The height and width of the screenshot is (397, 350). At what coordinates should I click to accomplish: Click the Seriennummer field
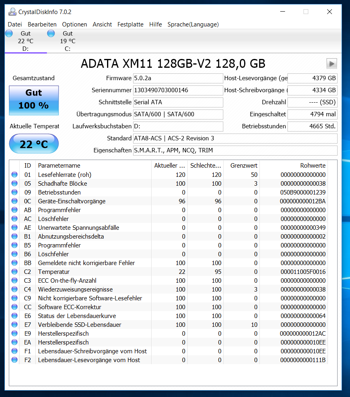178,90
